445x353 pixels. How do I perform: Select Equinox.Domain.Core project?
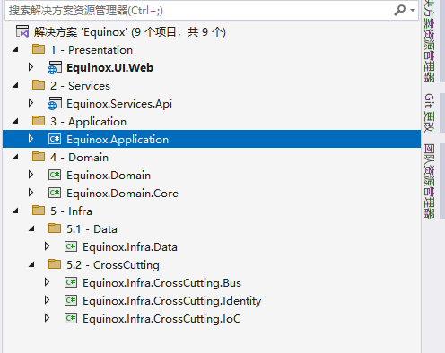(122, 194)
